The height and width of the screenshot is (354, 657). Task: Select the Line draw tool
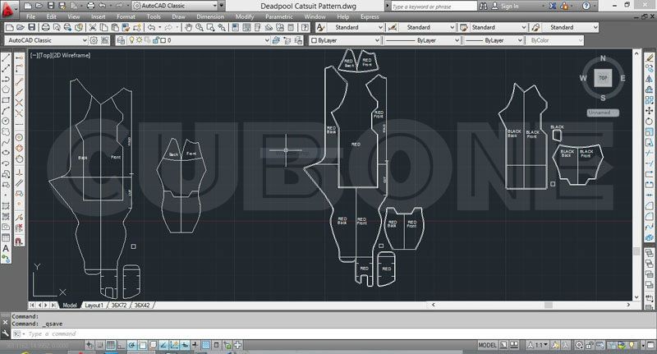click(x=6, y=57)
